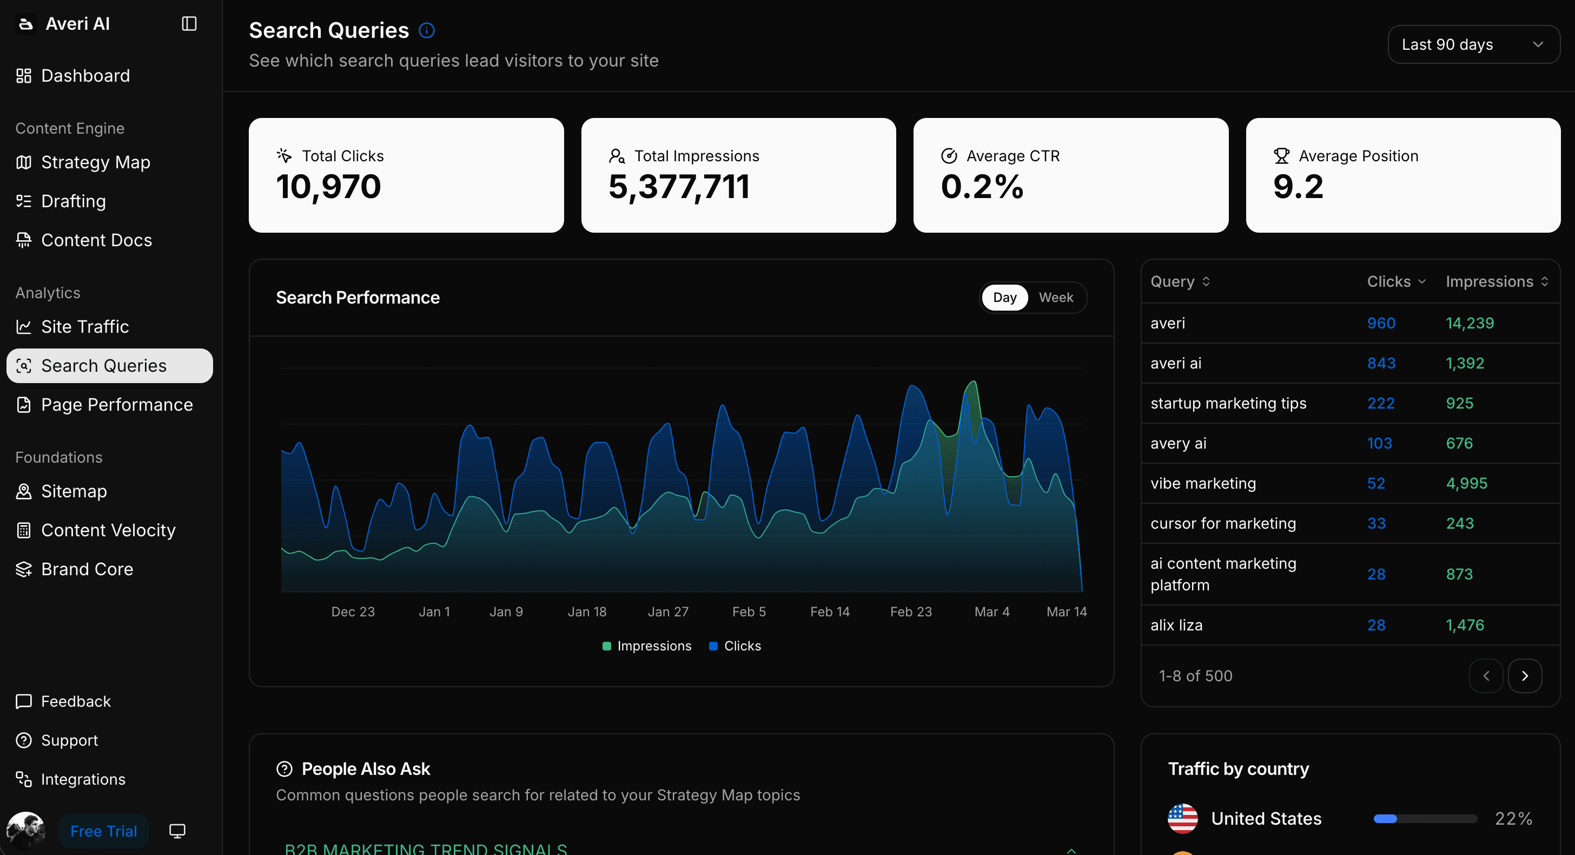Click the Strategy Map map icon
This screenshot has height=855, width=1575.
(x=24, y=162)
